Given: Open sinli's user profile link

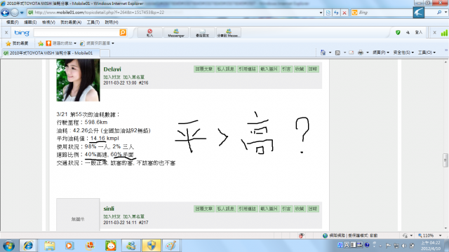Looking at the screenshot, I should pos(109,209).
